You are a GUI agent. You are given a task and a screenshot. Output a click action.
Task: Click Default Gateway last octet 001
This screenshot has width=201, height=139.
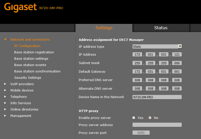pyautogui.click(x=177, y=71)
